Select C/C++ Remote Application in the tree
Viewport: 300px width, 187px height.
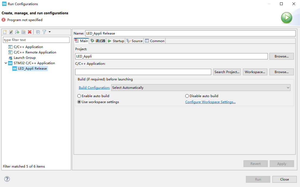point(35,52)
